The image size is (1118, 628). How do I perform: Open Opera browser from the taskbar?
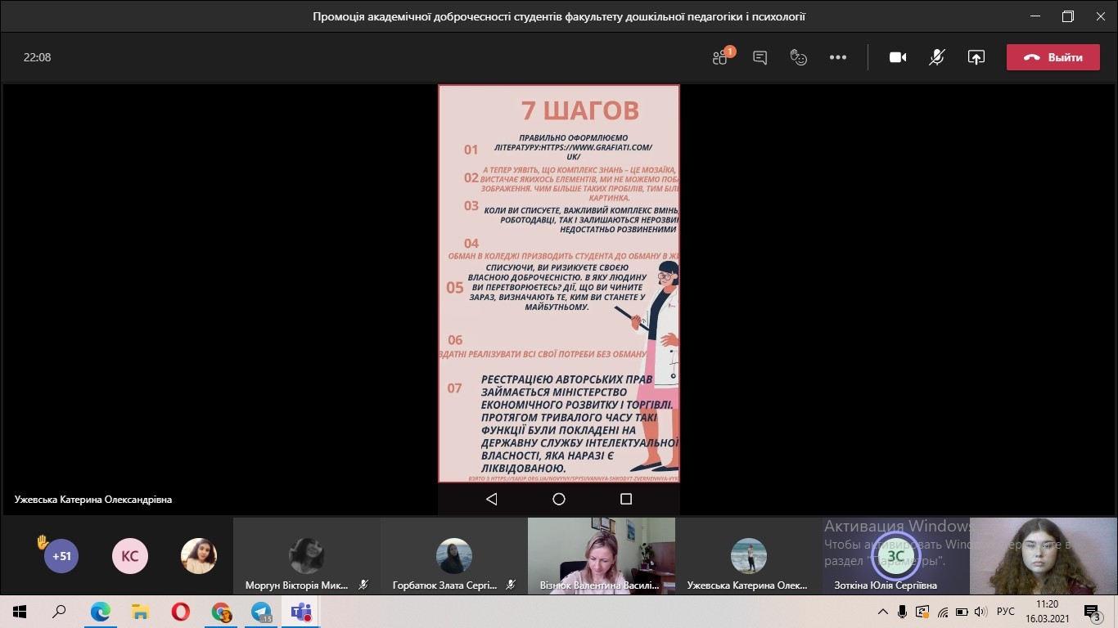click(x=180, y=612)
